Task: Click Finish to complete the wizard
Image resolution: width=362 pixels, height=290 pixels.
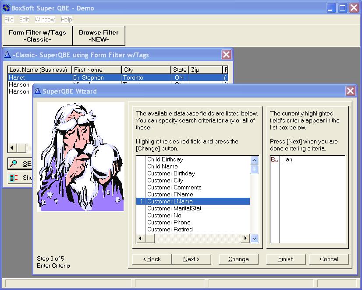Action: tap(286, 259)
